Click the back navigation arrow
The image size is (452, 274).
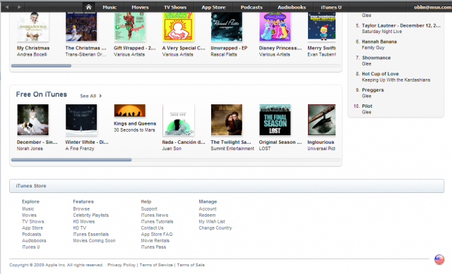[x=7, y=7]
